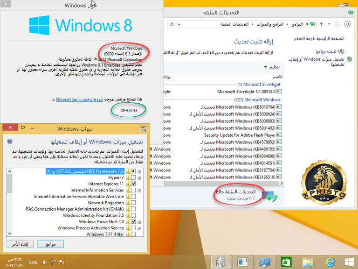Expand Windows Process Activation Service node
The height and width of the screenshot is (269, 358).
pos(139,228)
